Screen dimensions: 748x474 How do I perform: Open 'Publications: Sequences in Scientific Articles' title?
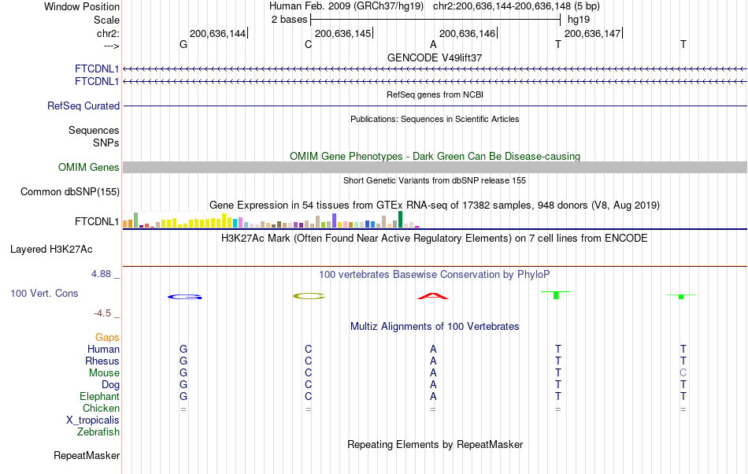(x=435, y=119)
